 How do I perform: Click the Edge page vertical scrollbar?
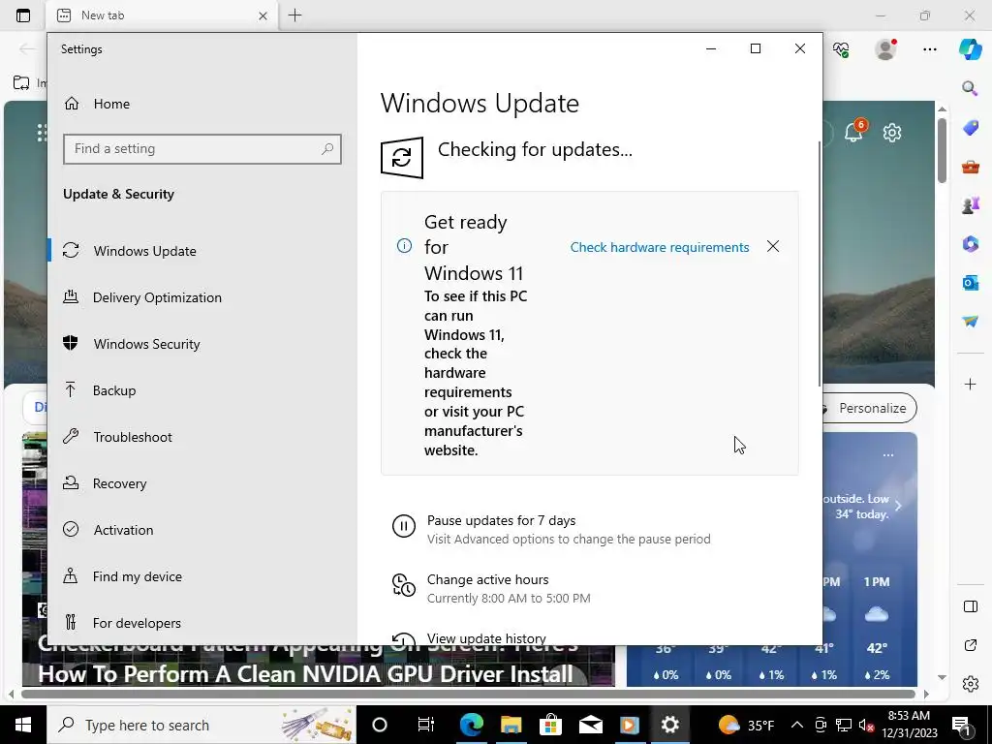[x=942, y=151]
